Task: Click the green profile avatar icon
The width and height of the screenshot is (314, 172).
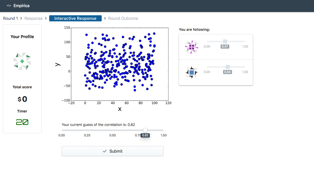Action: click(x=22, y=61)
